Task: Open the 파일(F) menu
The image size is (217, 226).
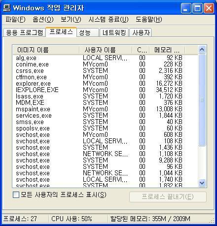Action: [15, 19]
